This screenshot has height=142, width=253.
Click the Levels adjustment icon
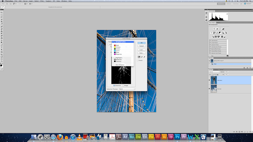pos(217,29)
